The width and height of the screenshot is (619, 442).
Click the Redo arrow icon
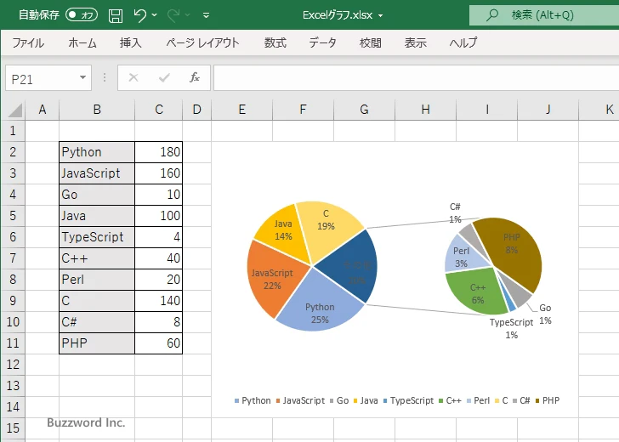click(173, 15)
